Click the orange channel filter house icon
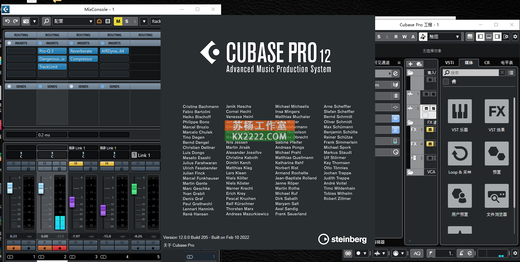520x262 pixels. point(99,21)
